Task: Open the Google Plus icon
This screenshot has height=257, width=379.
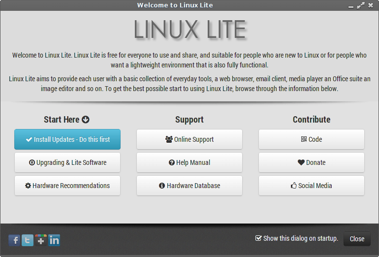Action: pos(41,240)
